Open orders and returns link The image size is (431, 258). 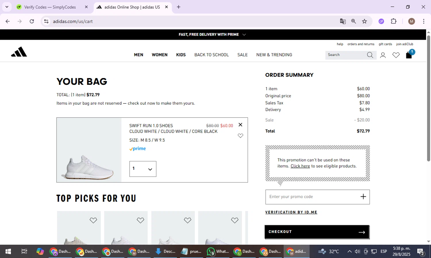pyautogui.click(x=361, y=44)
